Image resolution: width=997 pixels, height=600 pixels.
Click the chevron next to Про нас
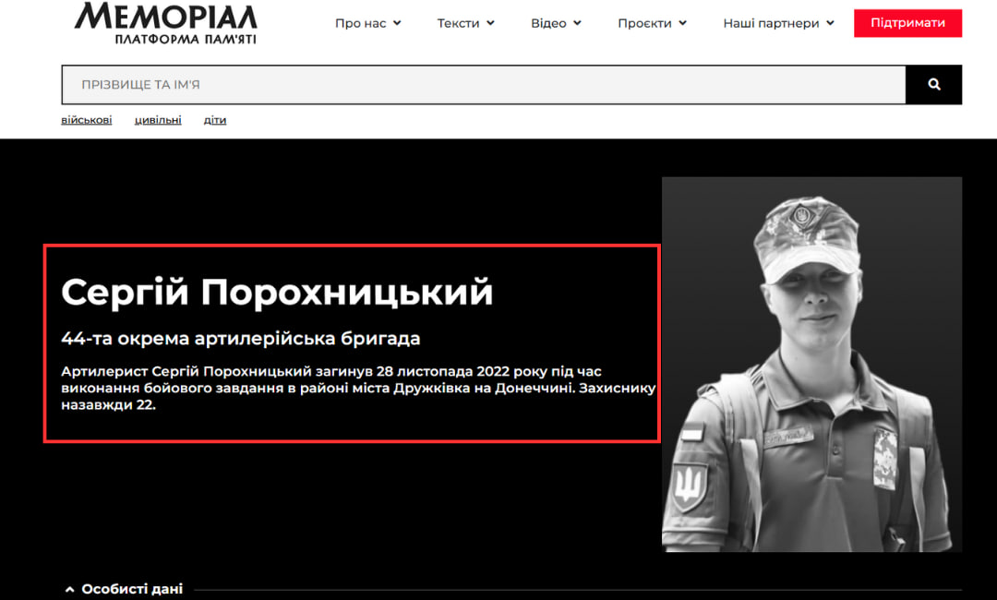point(397,23)
